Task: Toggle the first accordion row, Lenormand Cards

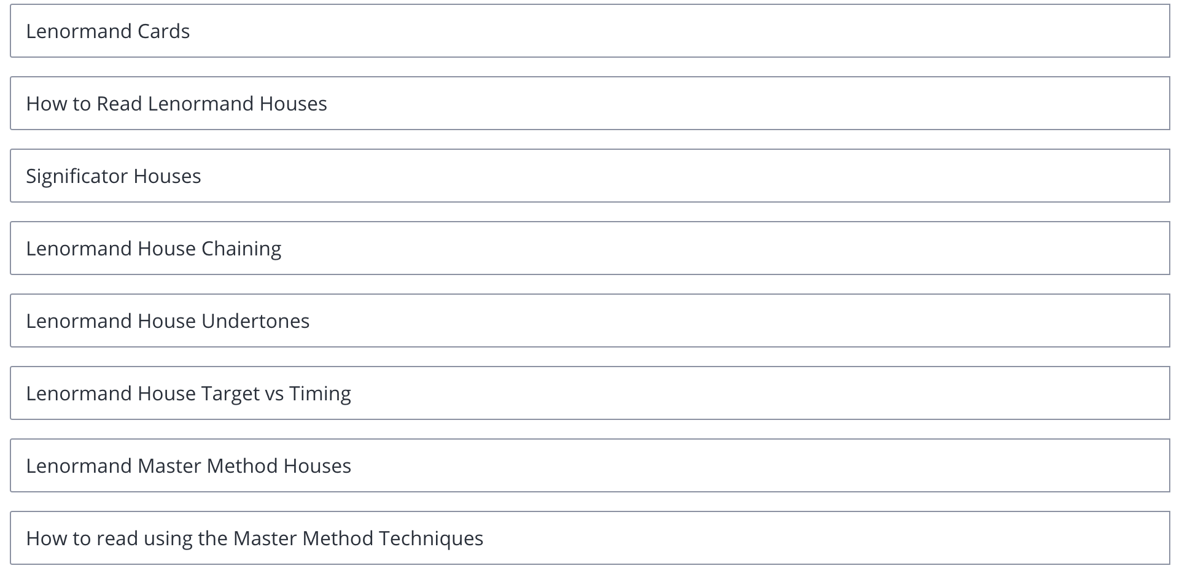Action: [590, 31]
